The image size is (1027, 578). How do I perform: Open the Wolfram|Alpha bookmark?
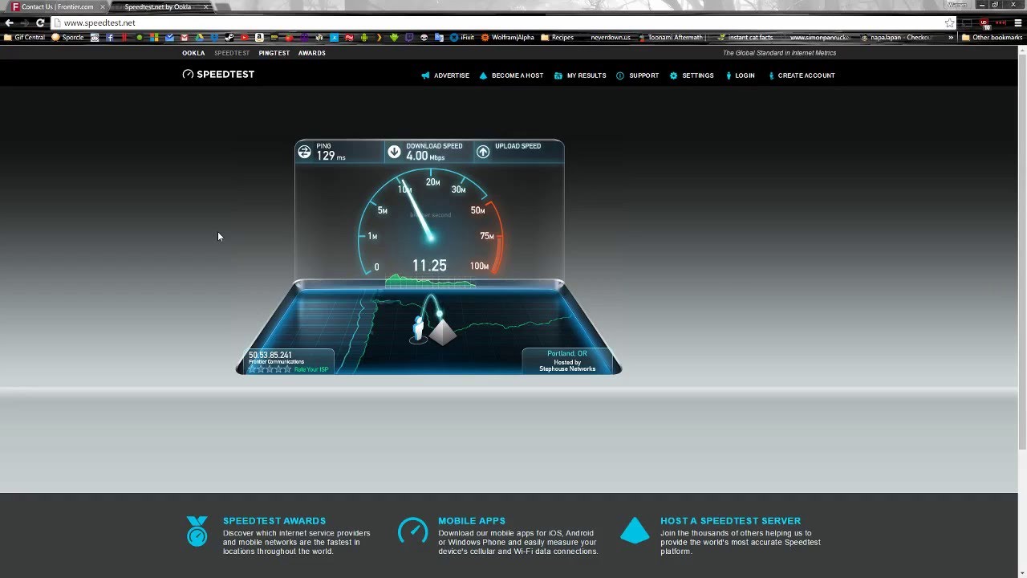click(x=508, y=37)
